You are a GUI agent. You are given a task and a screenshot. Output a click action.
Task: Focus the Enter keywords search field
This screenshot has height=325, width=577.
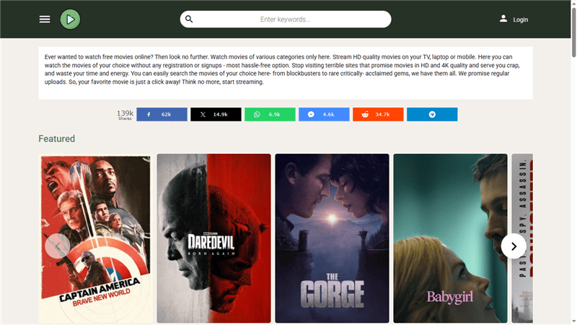[x=288, y=19]
